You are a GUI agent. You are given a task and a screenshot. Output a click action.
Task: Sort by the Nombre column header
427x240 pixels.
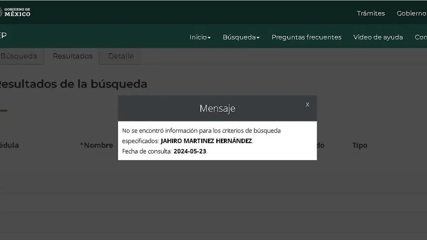point(97,145)
